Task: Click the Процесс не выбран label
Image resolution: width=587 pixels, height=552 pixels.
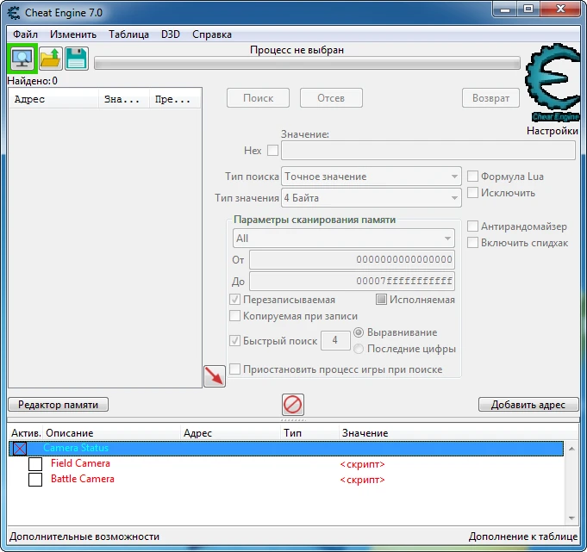Action: [297, 50]
